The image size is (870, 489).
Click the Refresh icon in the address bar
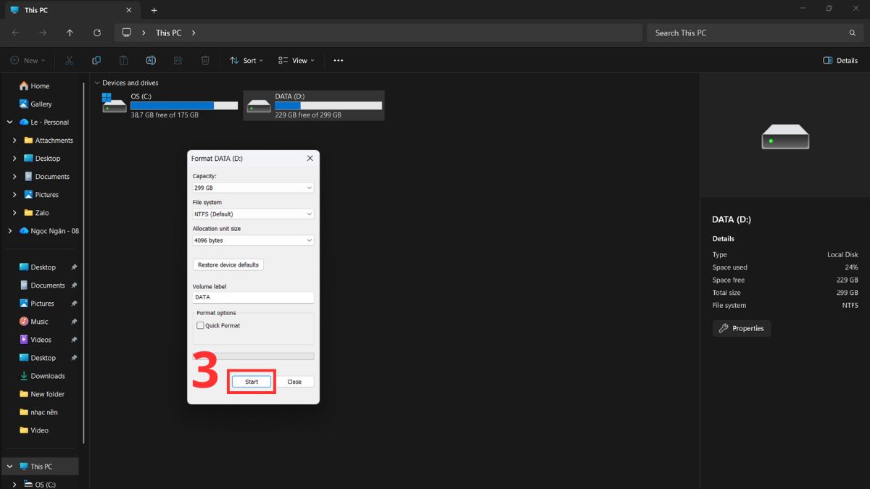tap(97, 33)
